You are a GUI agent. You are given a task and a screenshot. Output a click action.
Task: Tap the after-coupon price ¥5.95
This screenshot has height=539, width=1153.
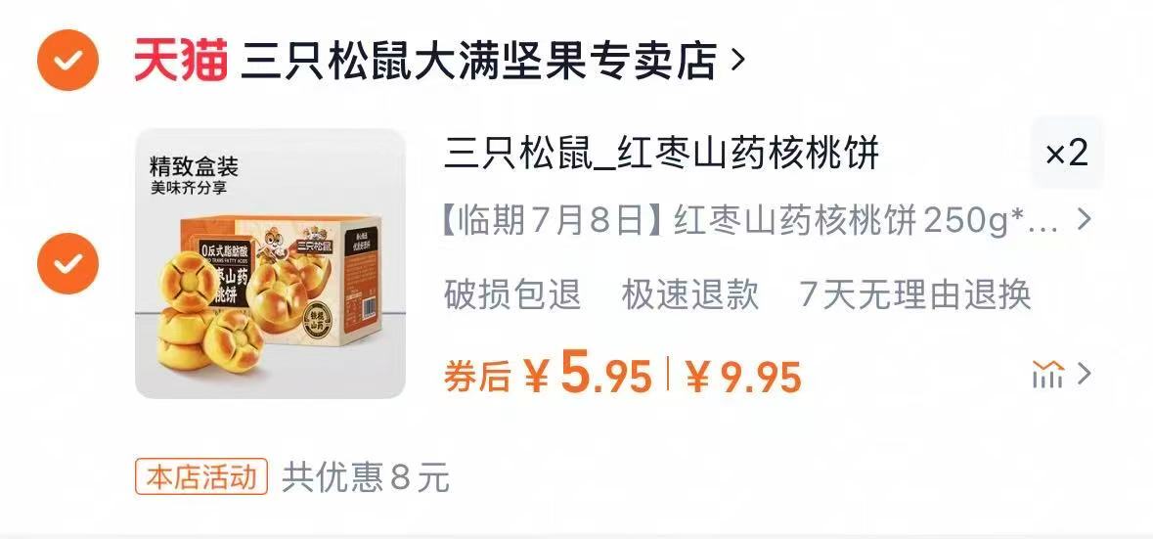tap(589, 374)
